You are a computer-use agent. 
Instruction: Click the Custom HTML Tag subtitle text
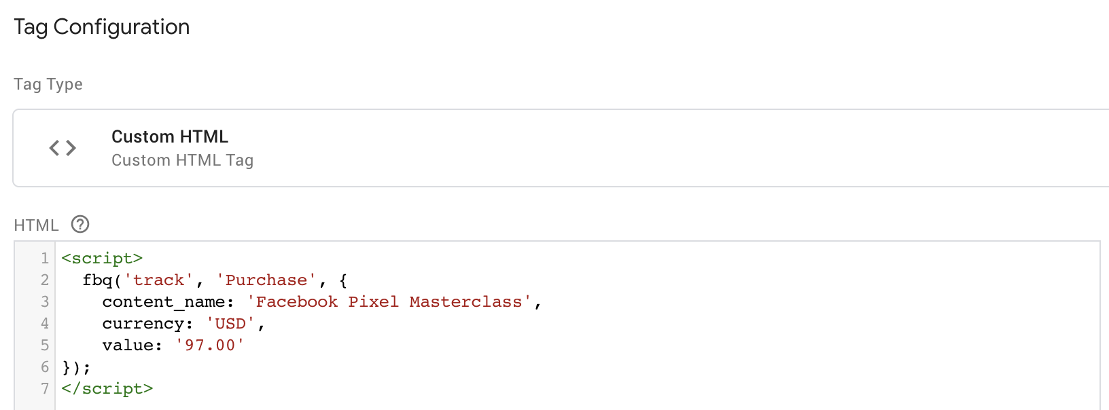point(182,160)
